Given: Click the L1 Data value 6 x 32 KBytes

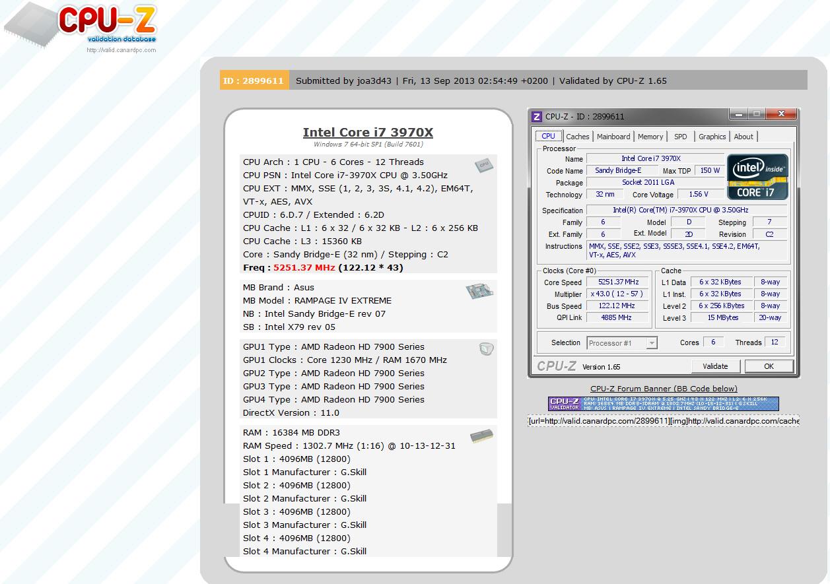Looking at the screenshot, I should [720, 282].
